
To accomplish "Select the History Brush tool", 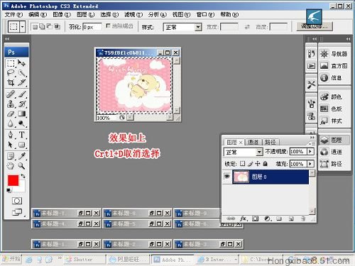I will coord(22,104).
